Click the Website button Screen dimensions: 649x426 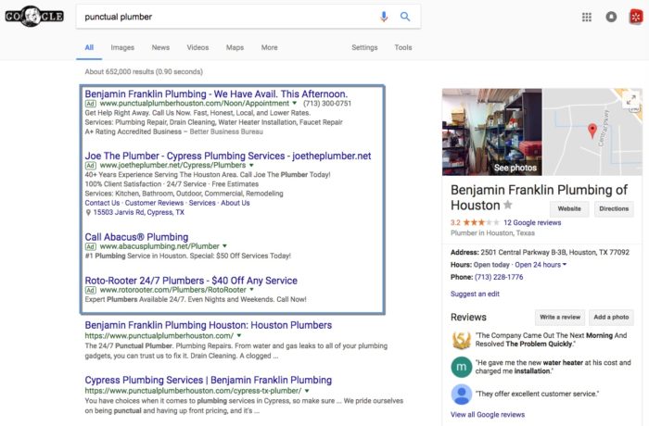(569, 209)
